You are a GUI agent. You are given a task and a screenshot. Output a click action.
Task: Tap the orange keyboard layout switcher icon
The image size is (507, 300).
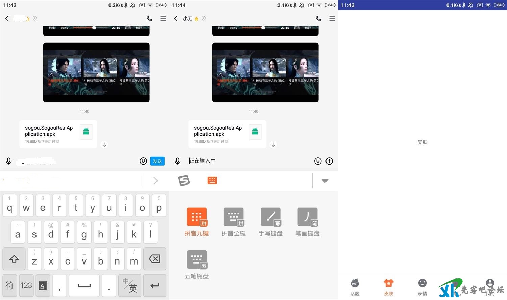[x=212, y=181]
